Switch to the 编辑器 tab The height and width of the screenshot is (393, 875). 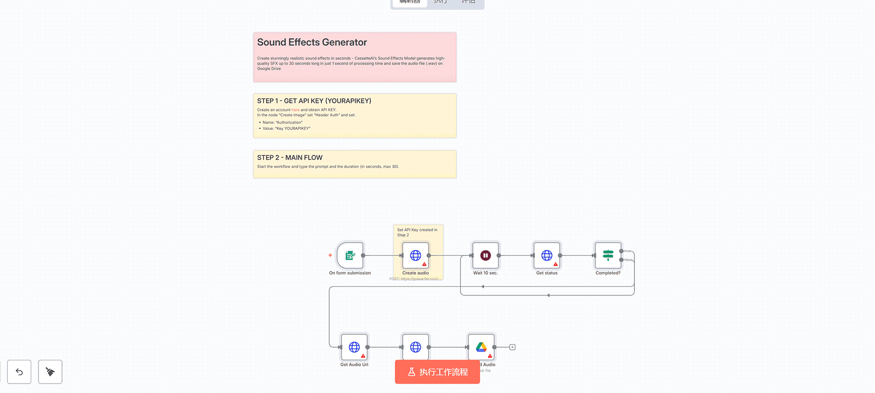[410, 3]
